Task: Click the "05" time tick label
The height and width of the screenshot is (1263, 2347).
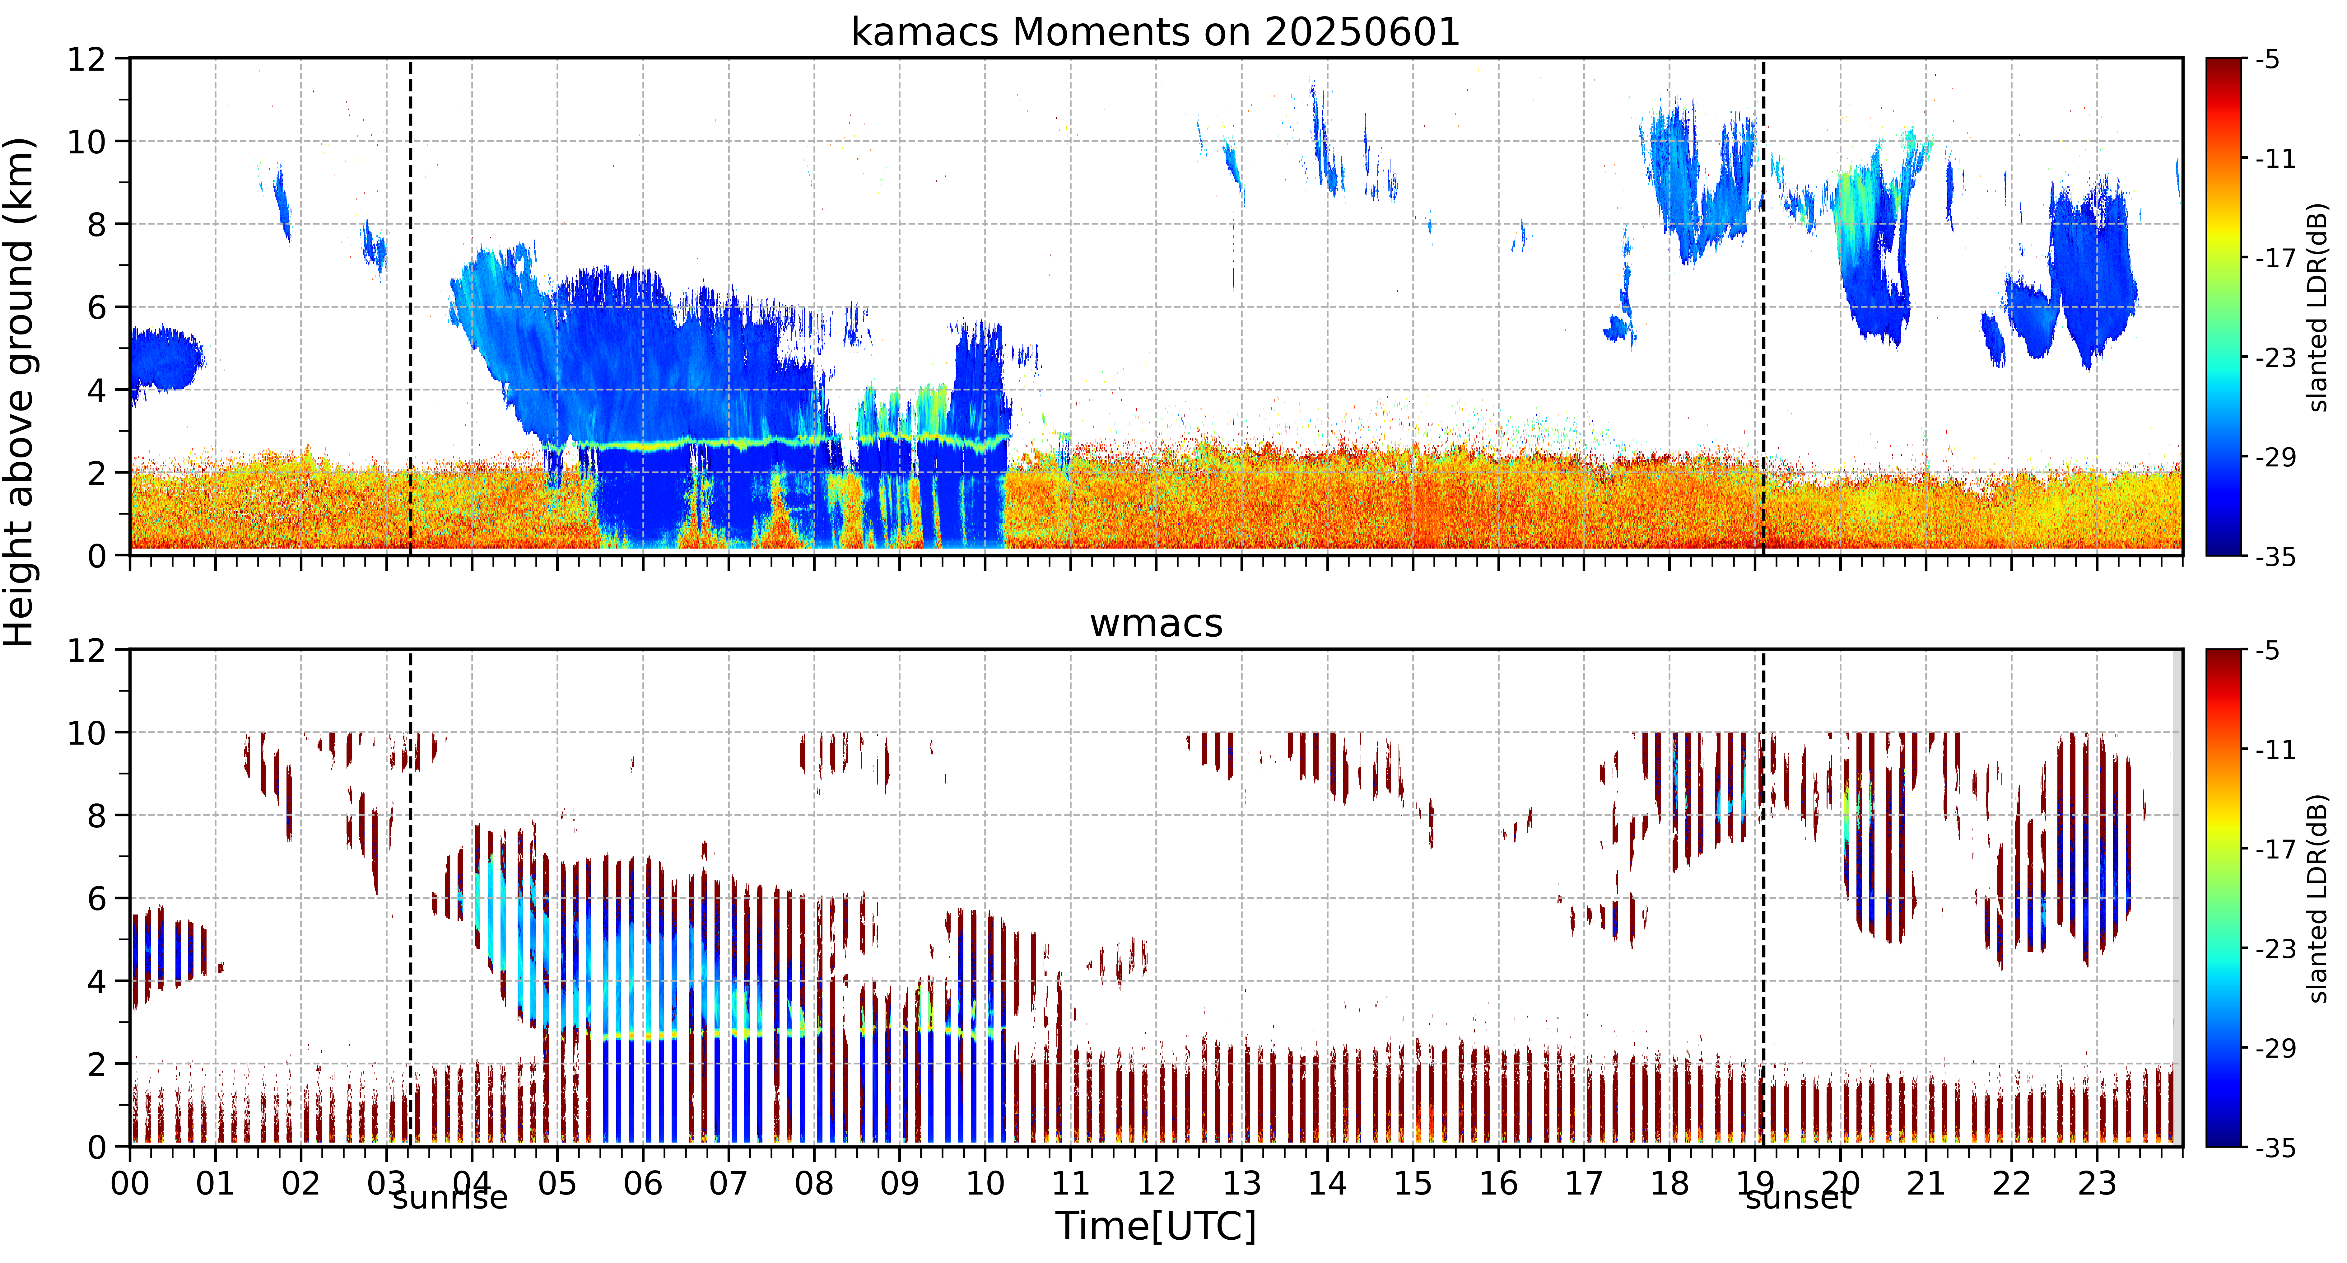Action: coord(558,1184)
